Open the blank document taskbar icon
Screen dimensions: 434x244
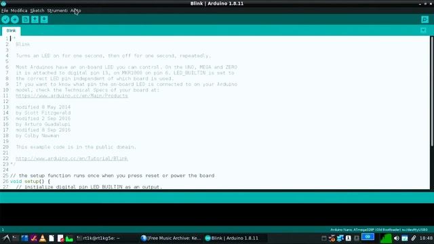click(x=52, y=238)
